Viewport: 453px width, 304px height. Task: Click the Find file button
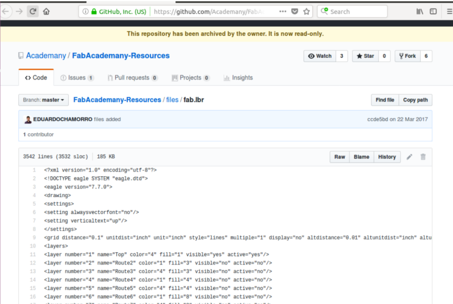tap(385, 100)
